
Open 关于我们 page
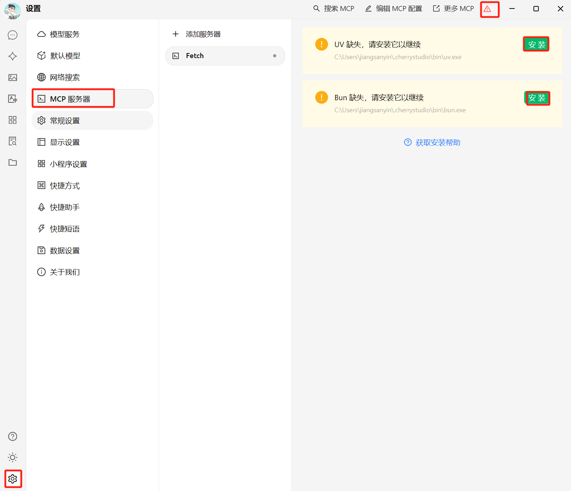pos(92,272)
